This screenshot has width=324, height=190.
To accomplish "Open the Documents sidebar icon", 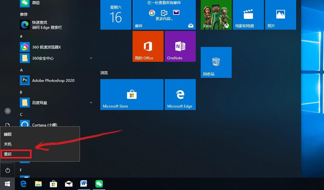I will [x=7, y=125].
